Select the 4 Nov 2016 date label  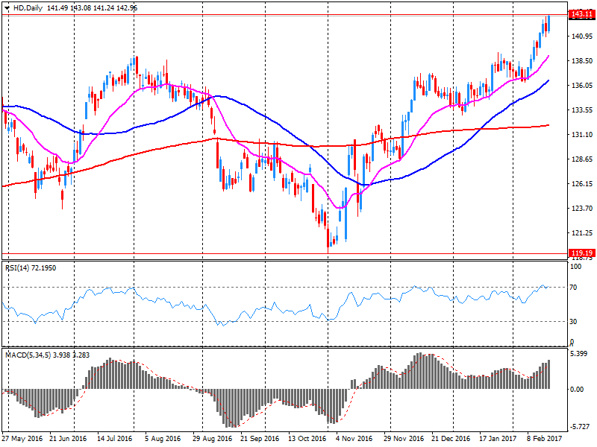point(354,438)
